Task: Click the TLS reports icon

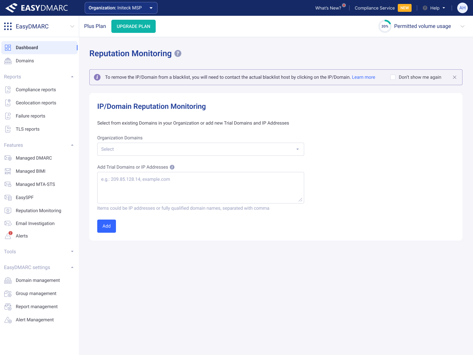Action: tap(8, 129)
